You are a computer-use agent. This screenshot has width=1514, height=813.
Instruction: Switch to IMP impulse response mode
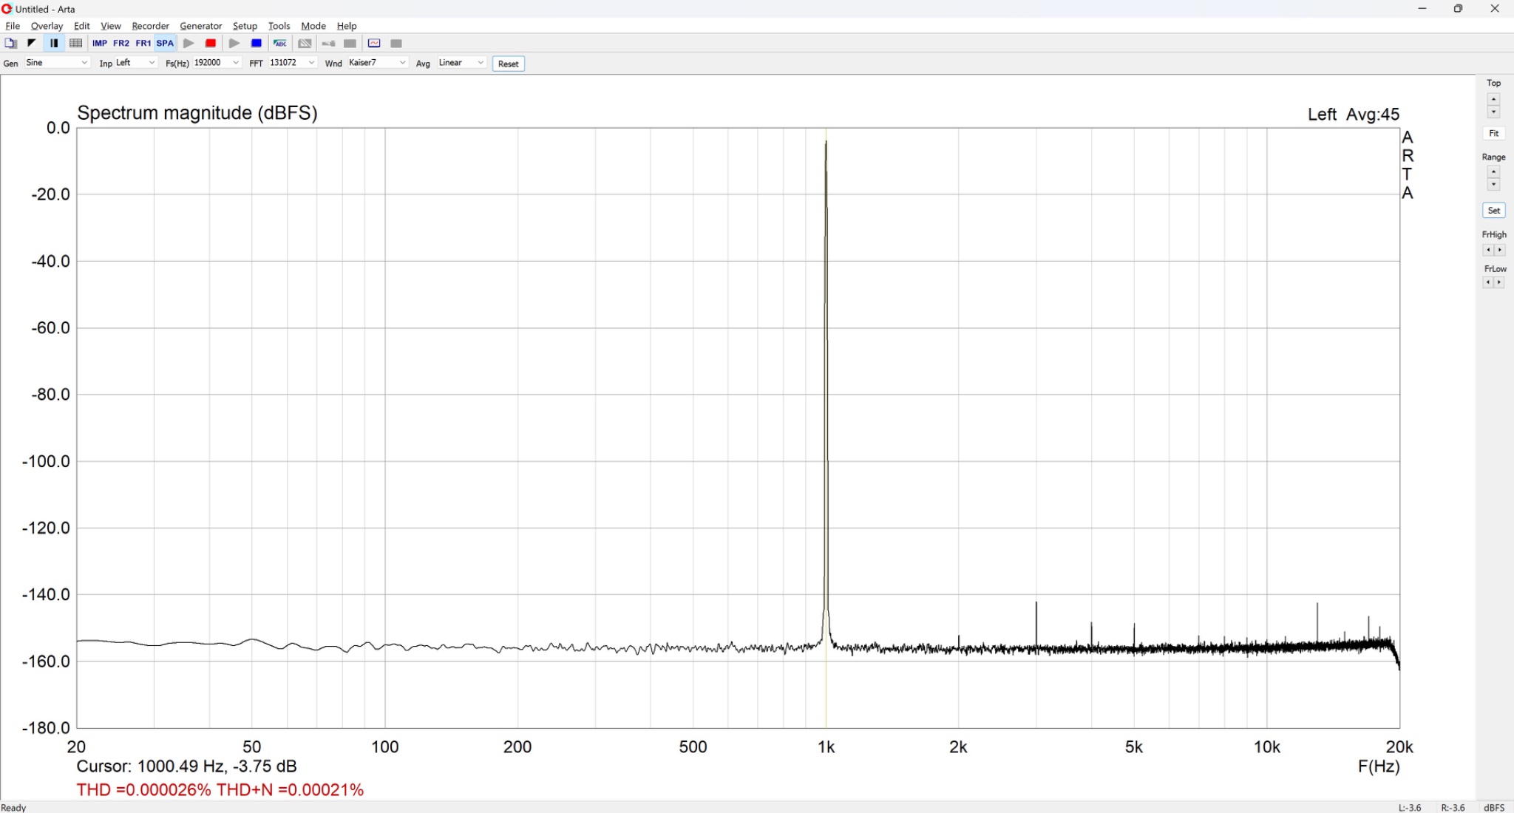pyautogui.click(x=100, y=44)
